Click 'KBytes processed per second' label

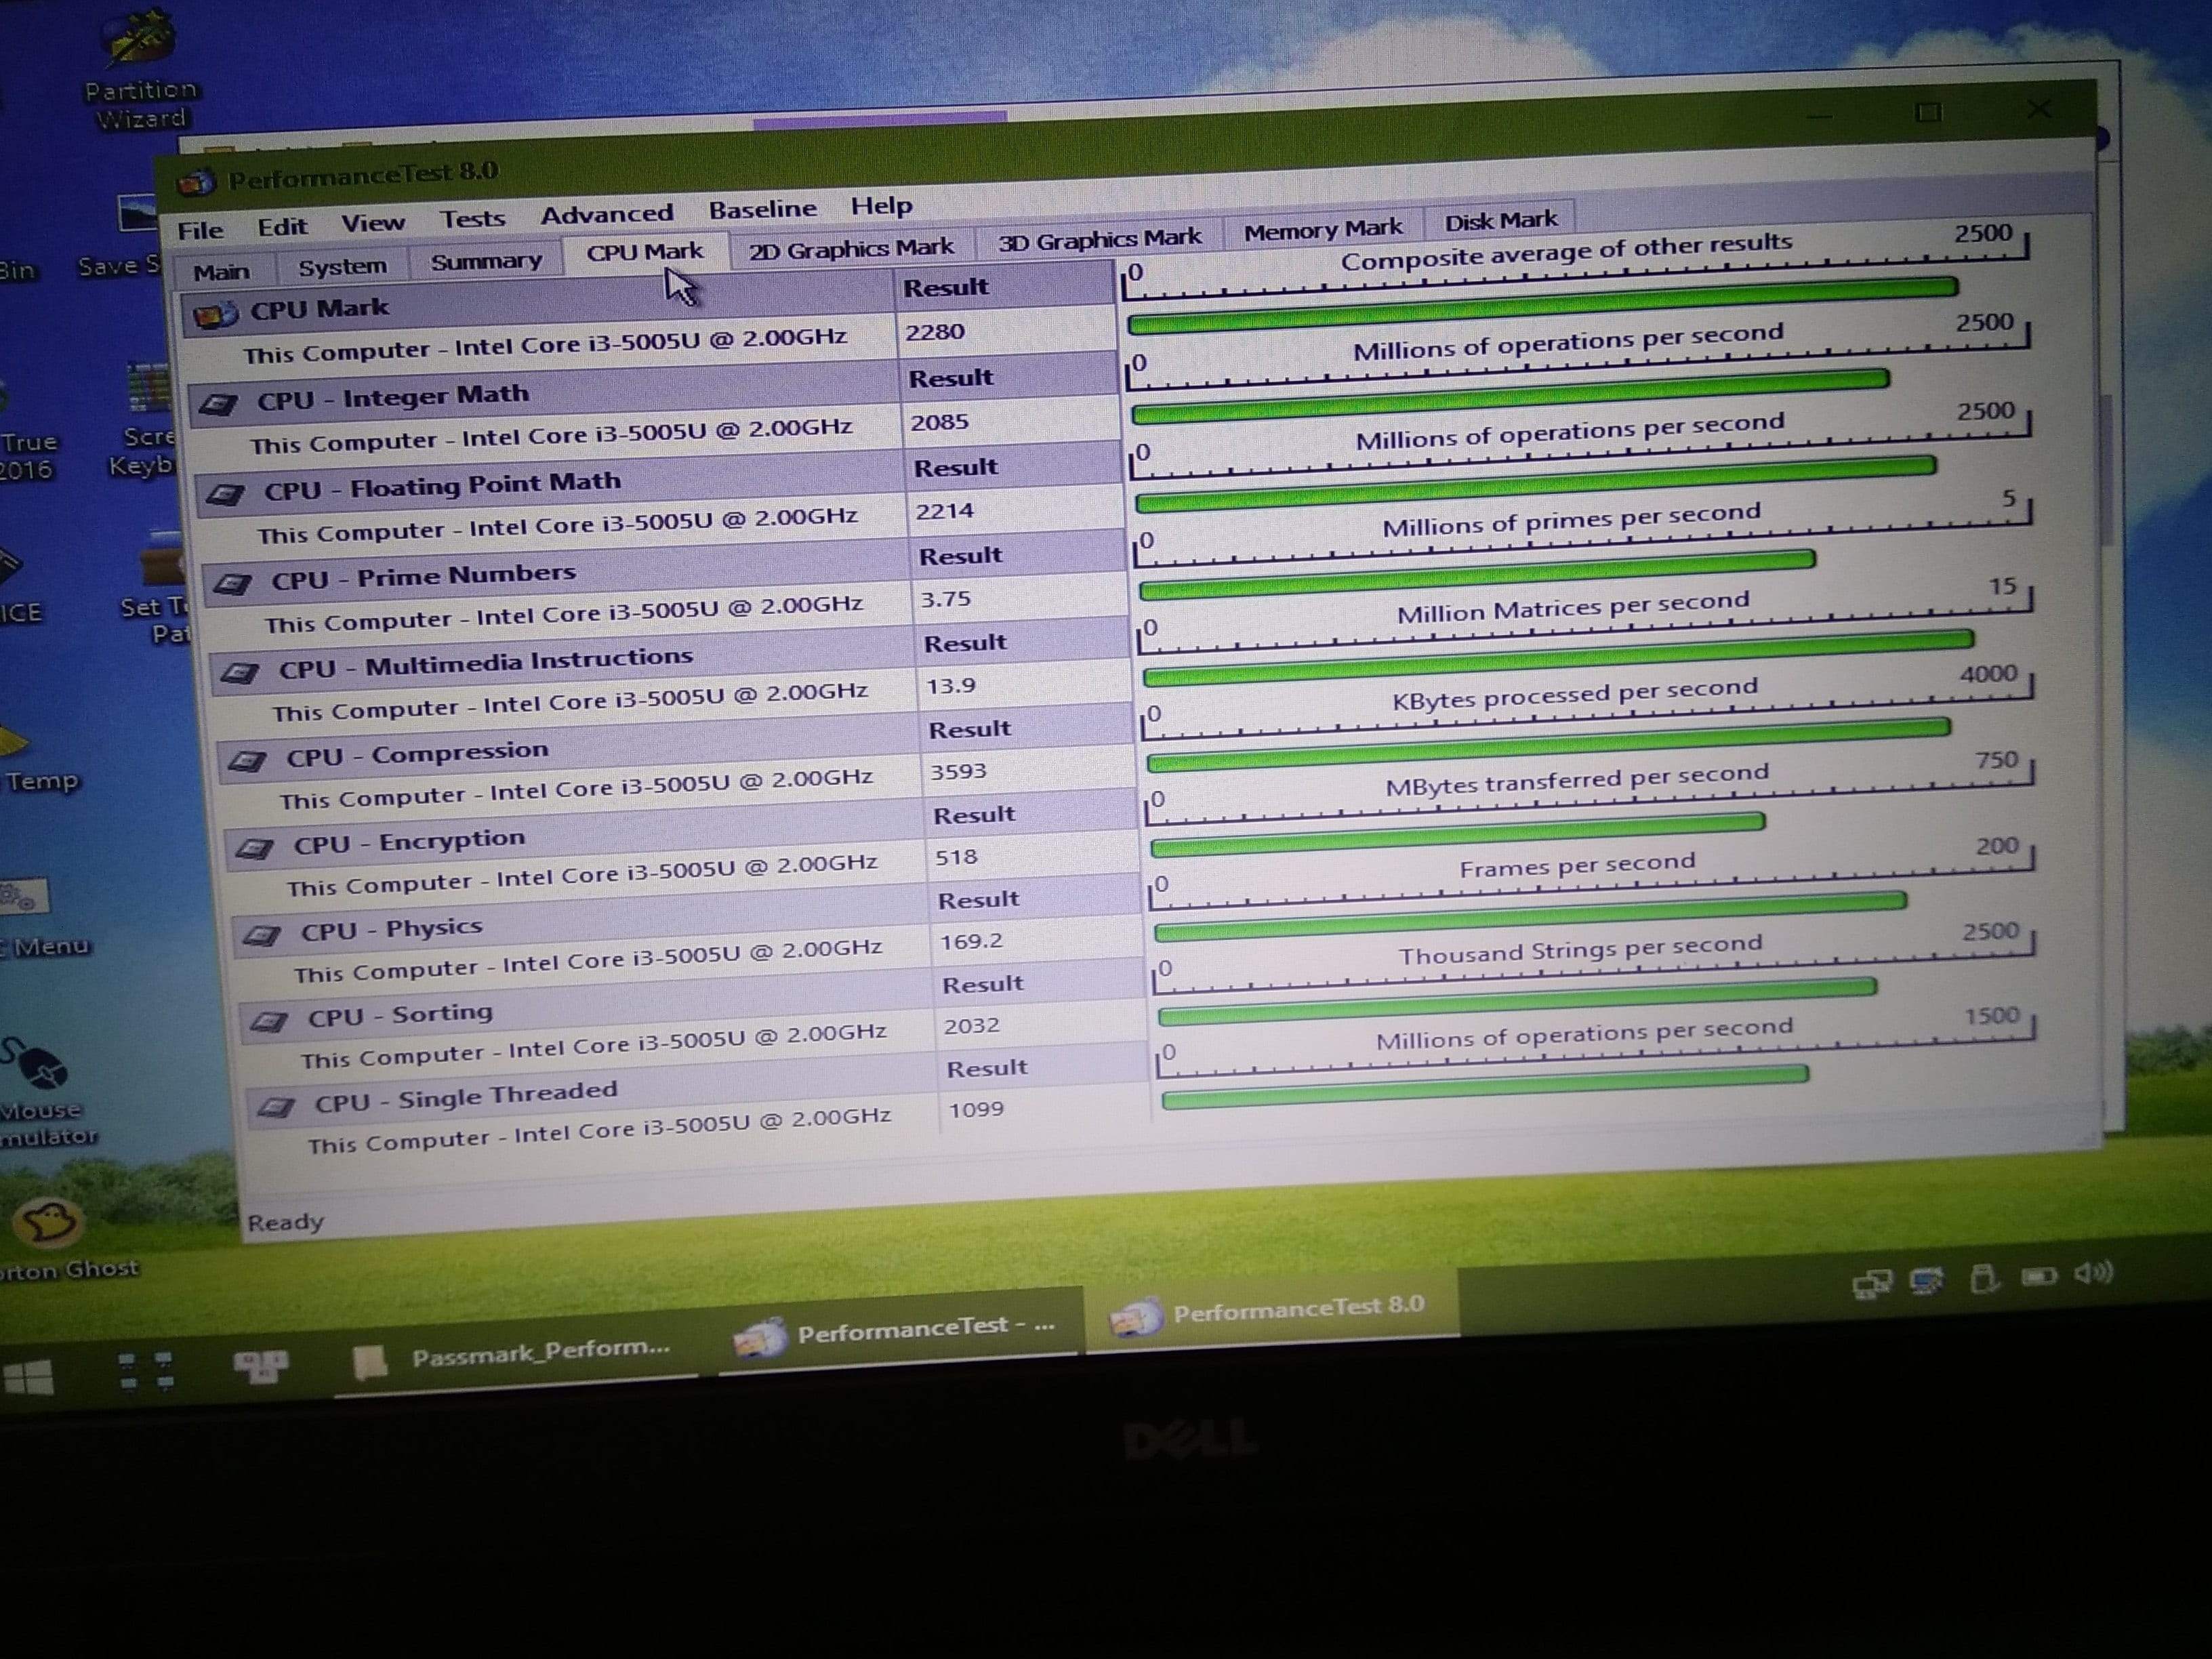pyautogui.click(x=1574, y=694)
